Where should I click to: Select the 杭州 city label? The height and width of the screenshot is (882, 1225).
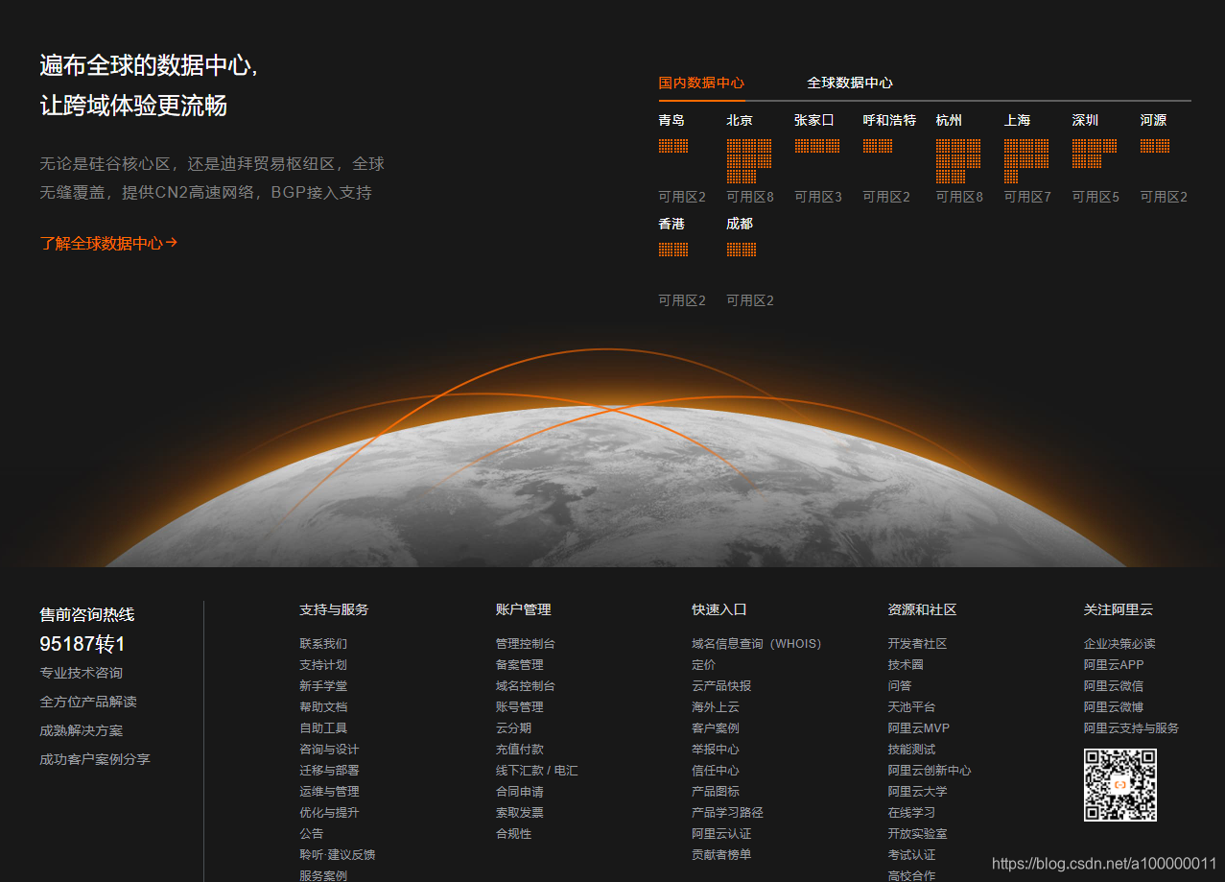[949, 120]
